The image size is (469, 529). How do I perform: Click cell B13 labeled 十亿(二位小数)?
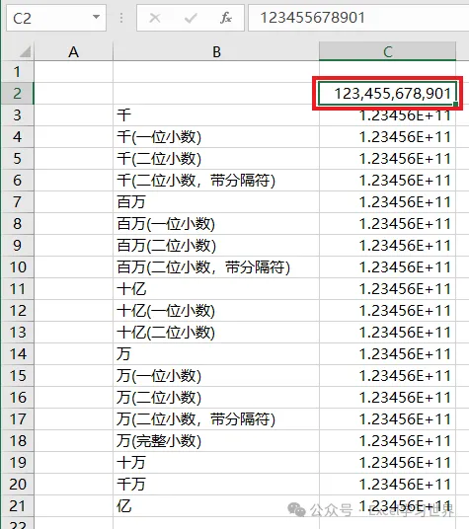(x=216, y=333)
